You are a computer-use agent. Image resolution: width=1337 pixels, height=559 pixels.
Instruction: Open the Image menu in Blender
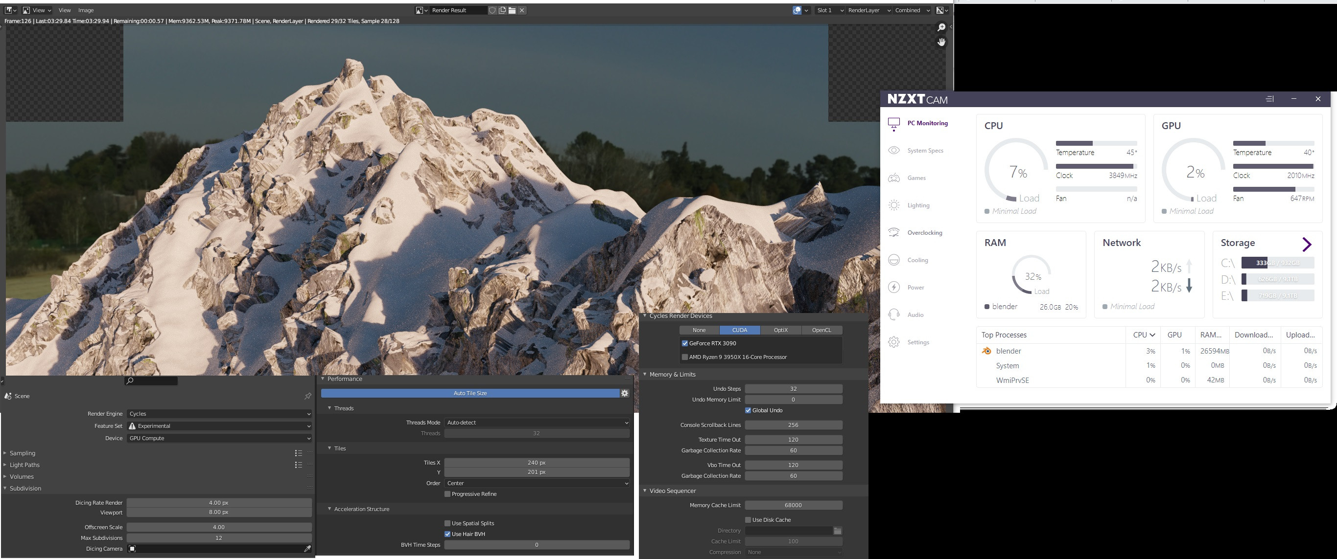coord(86,10)
